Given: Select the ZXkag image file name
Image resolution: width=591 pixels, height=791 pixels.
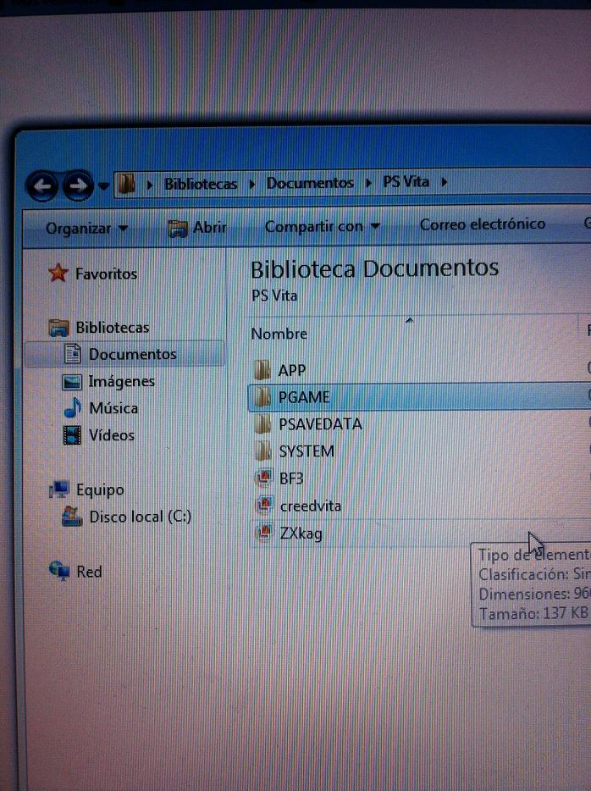Looking at the screenshot, I should (301, 534).
